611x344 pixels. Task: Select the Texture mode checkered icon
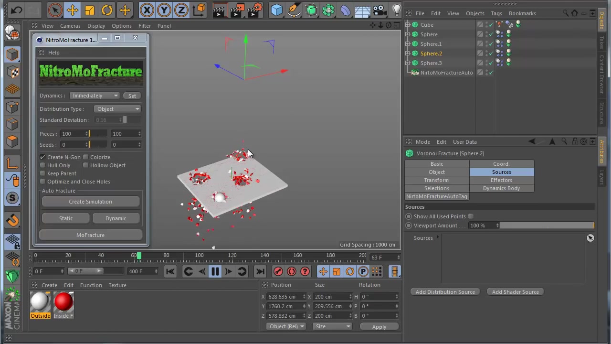click(12, 72)
